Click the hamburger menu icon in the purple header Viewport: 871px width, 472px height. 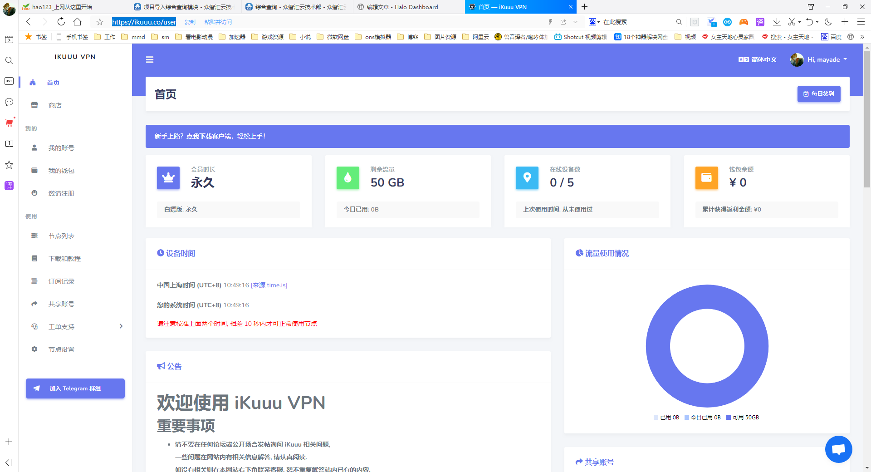[150, 59]
